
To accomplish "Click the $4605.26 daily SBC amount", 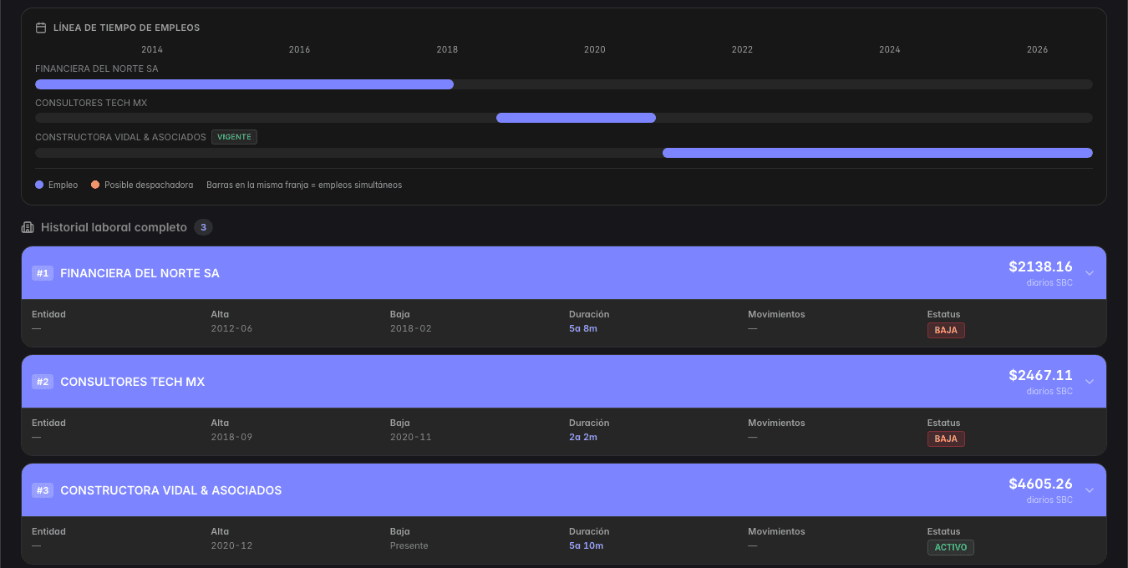I will tap(1040, 484).
